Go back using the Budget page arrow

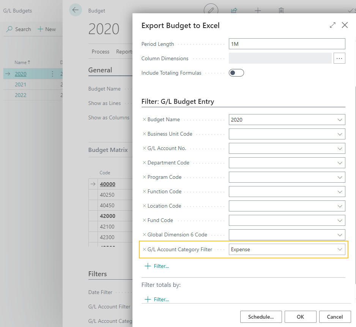click(75, 10)
